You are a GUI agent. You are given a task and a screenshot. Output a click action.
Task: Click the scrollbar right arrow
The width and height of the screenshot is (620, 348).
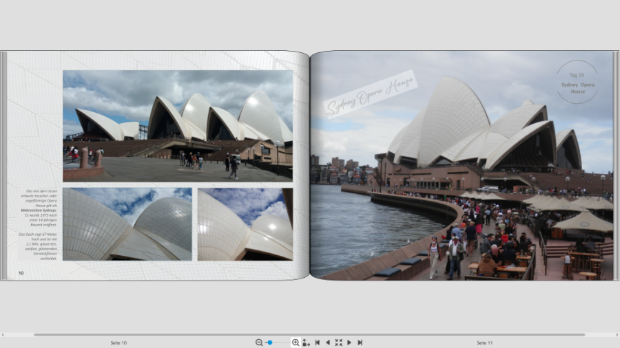point(617,335)
